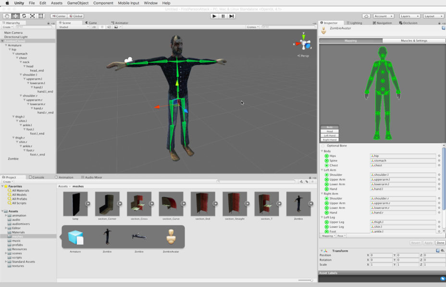Click the Revert button
This screenshot has height=287, width=446.
click(416, 243)
